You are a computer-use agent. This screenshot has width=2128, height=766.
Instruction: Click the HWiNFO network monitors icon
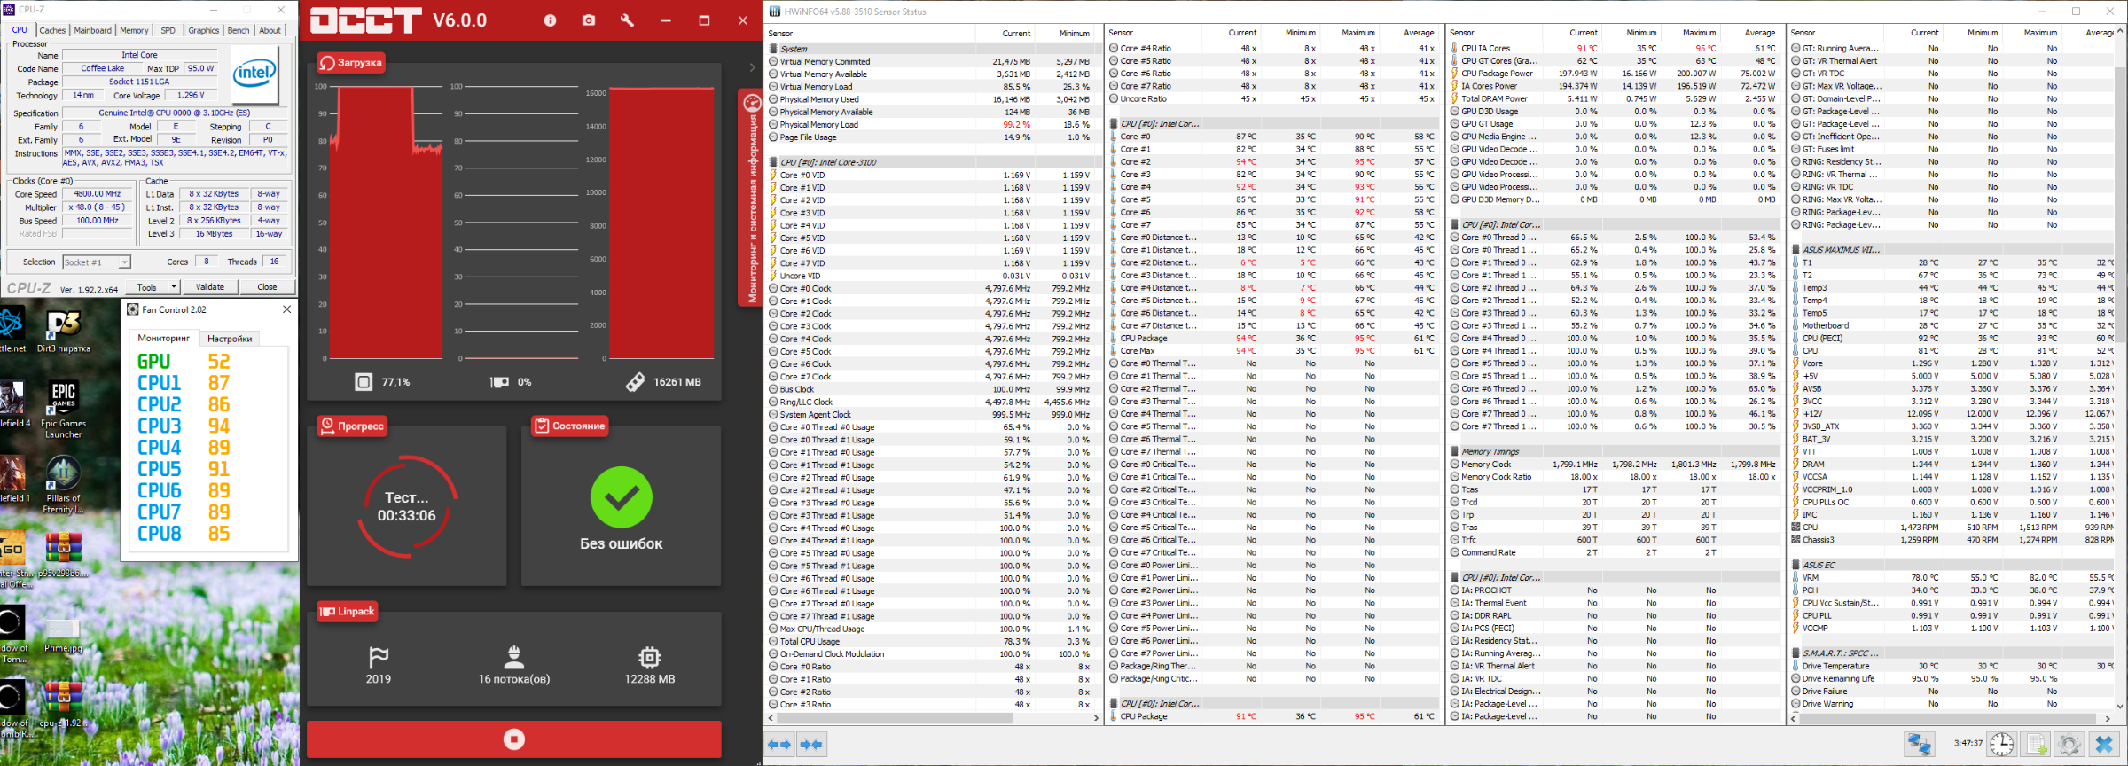click(x=1920, y=745)
